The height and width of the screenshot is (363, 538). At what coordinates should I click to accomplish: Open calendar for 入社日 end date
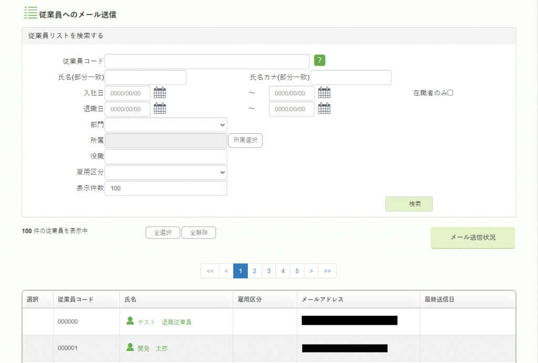pos(324,93)
